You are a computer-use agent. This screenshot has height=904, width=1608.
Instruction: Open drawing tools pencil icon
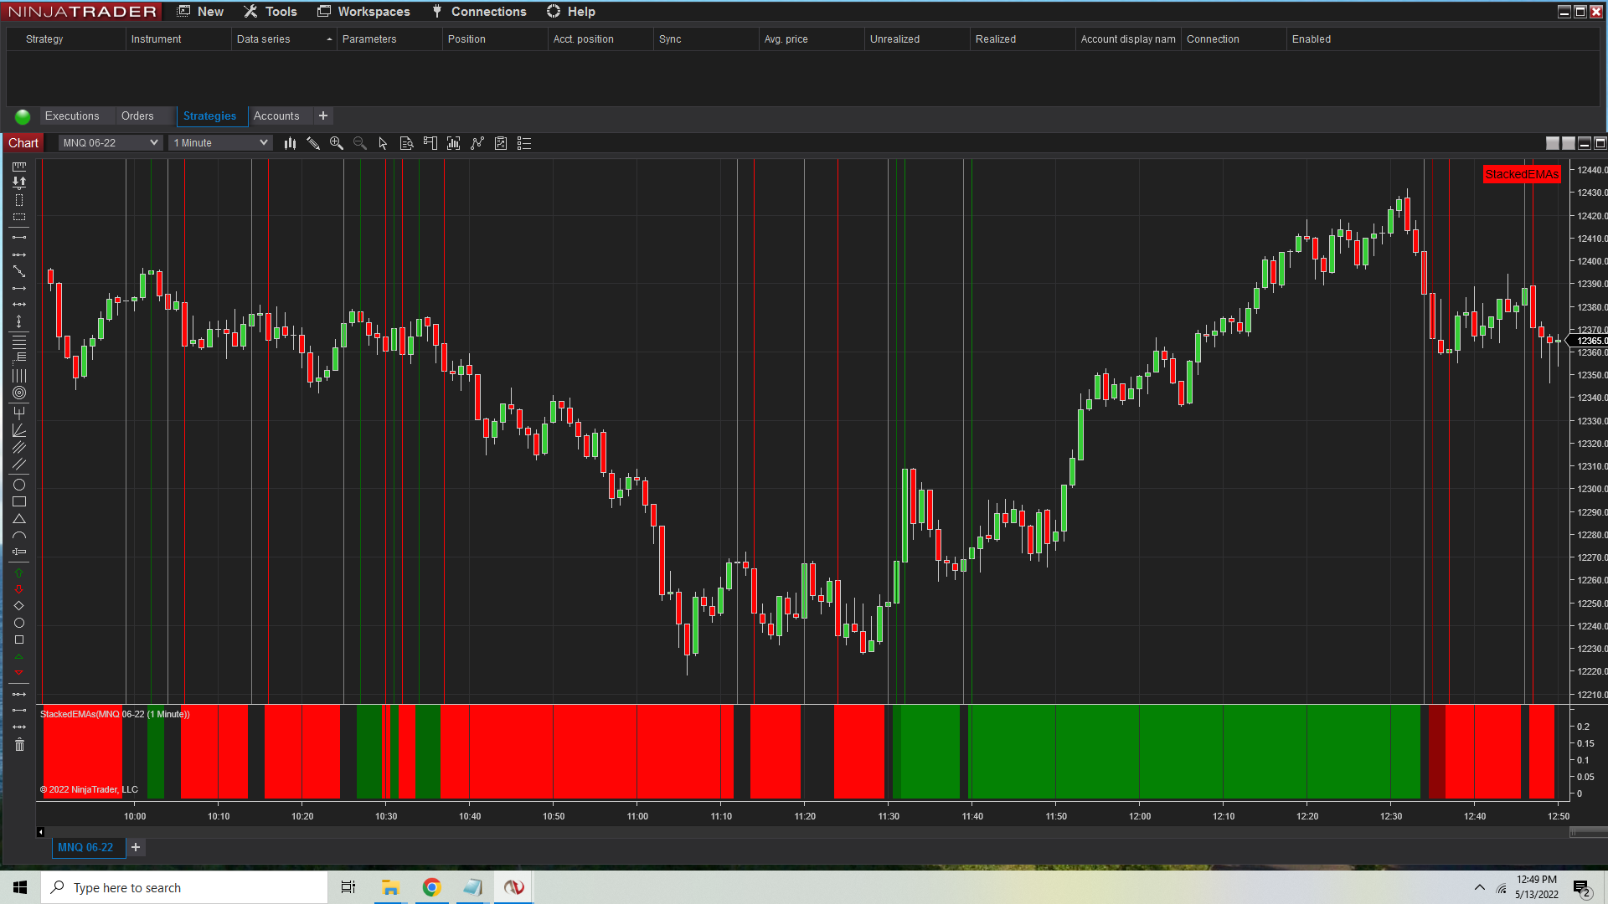click(313, 143)
